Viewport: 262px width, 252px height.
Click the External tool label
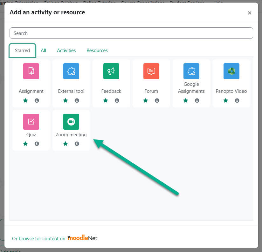point(71,91)
